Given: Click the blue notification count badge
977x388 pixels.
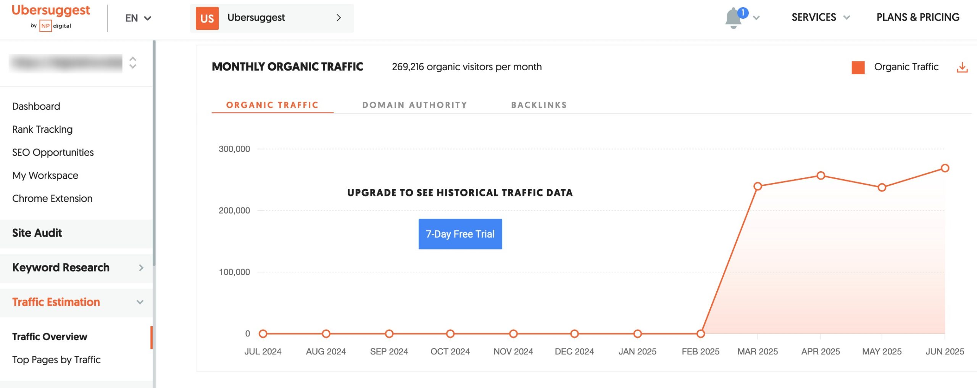Looking at the screenshot, I should (743, 13).
